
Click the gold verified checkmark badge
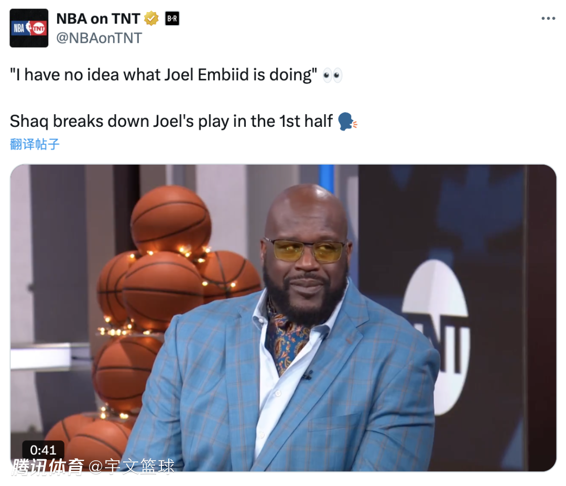[x=151, y=18]
